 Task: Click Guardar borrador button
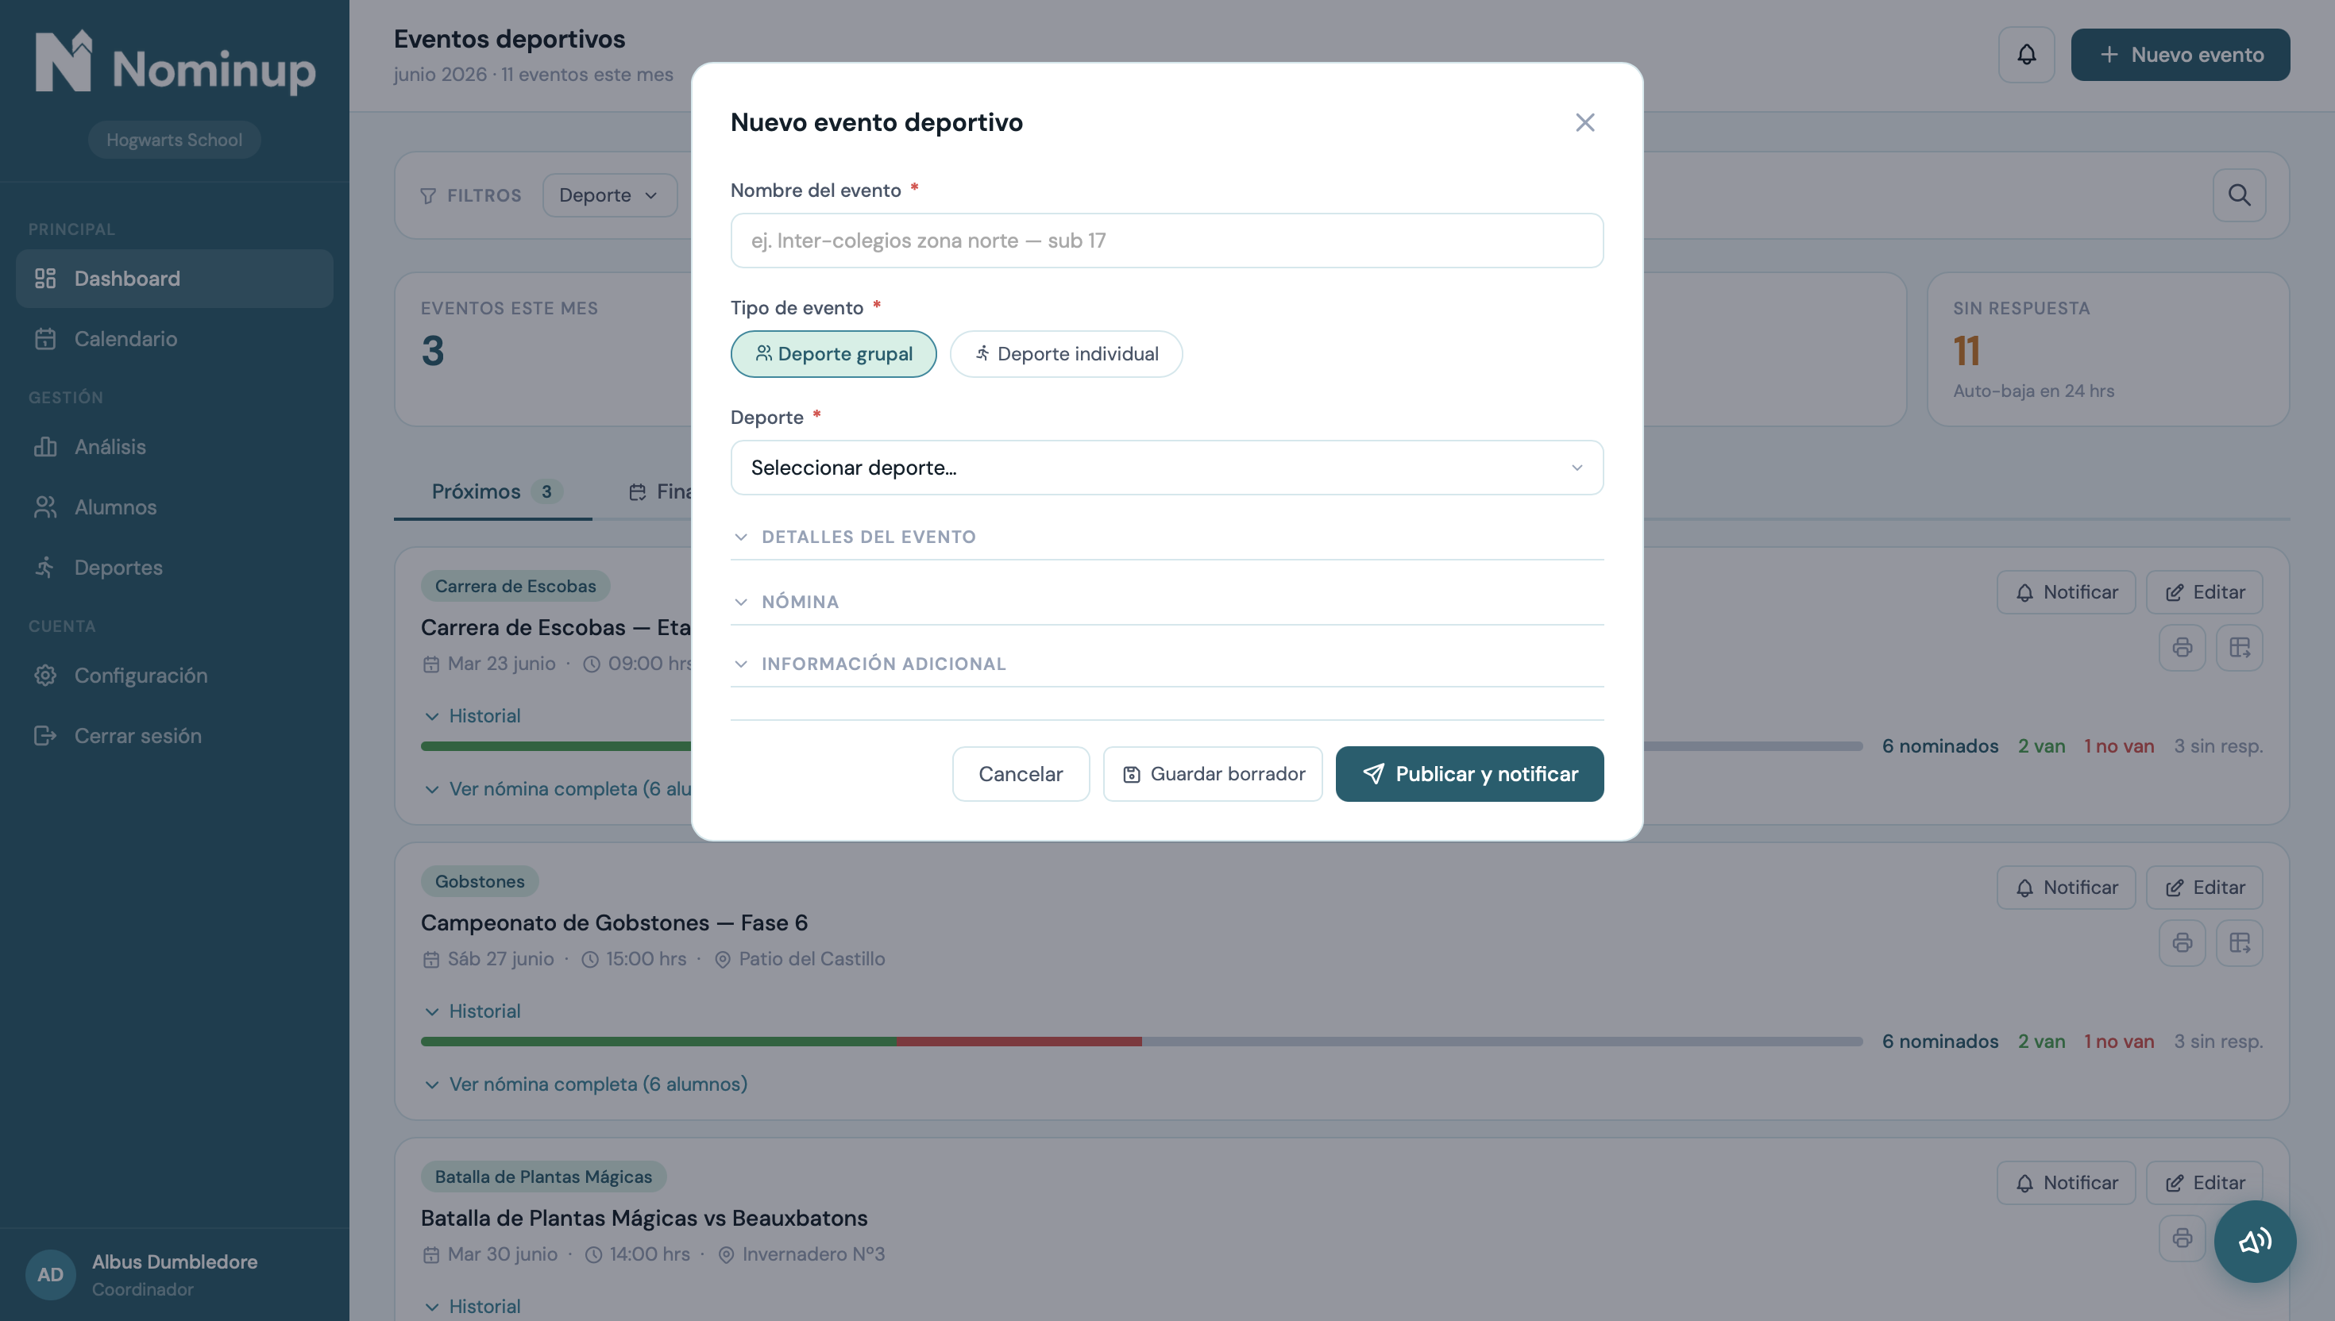click(1213, 774)
